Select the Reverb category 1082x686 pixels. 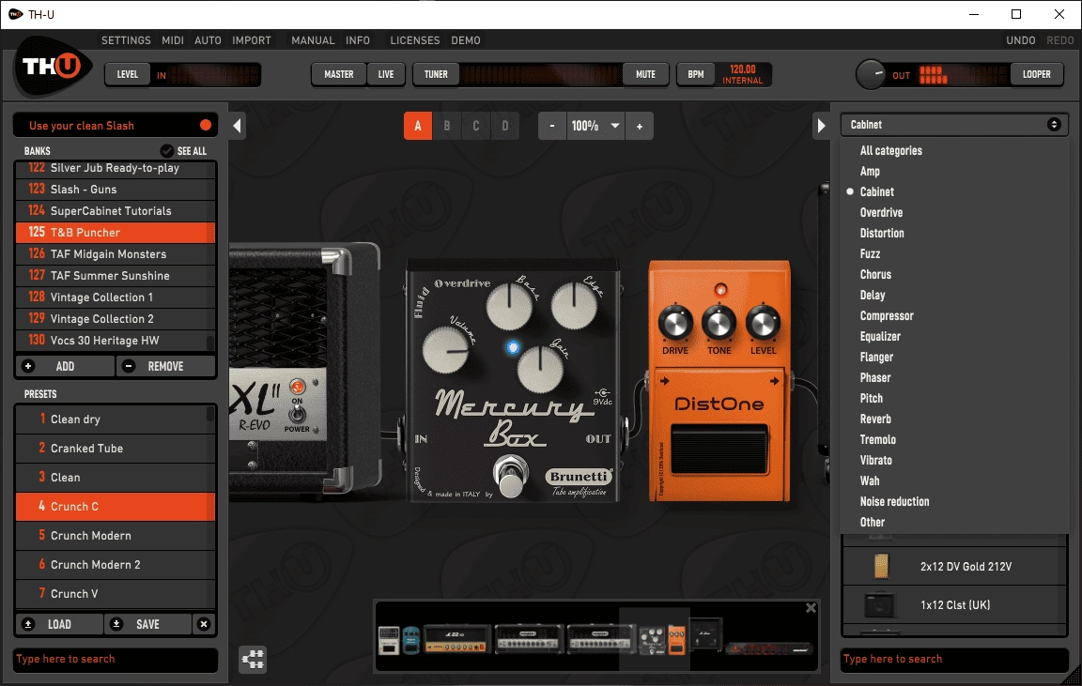[875, 419]
